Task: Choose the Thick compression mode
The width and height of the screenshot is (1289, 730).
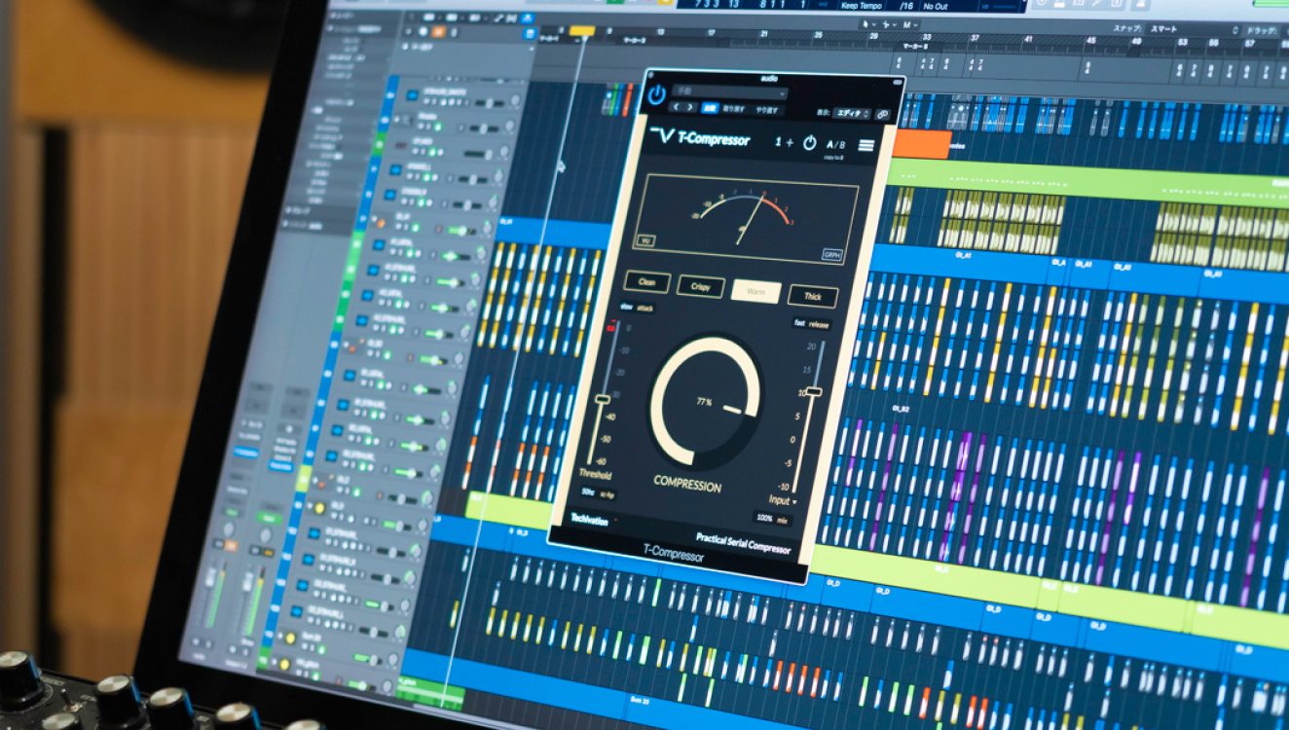Action: (x=812, y=296)
